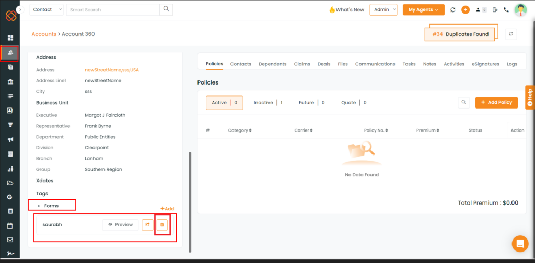
Task: Click the magnifier icon beside Smart Search
Action: tap(166, 9)
